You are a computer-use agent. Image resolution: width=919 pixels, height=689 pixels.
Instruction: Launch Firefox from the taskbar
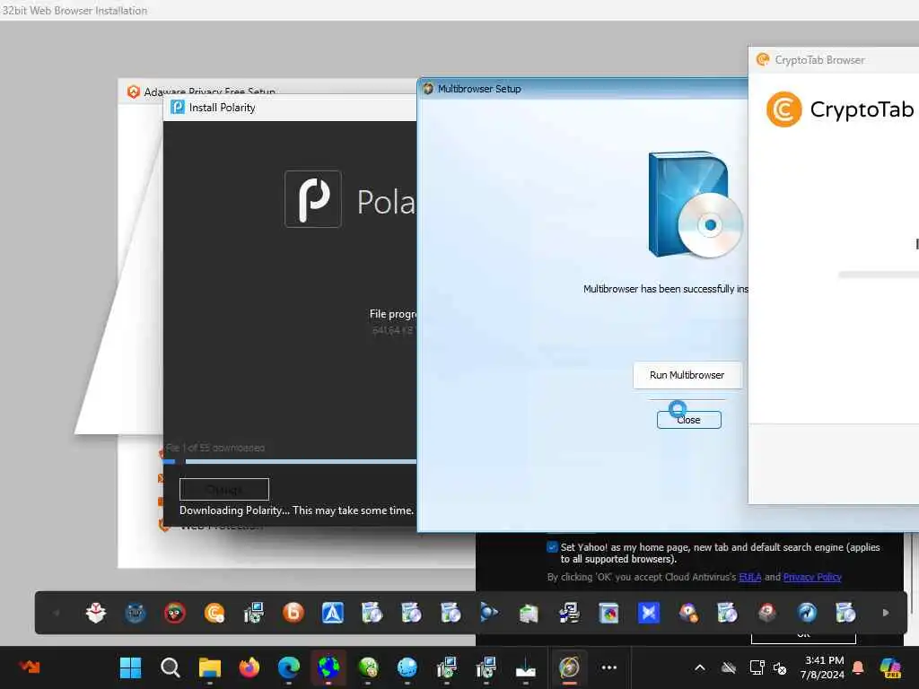point(249,667)
